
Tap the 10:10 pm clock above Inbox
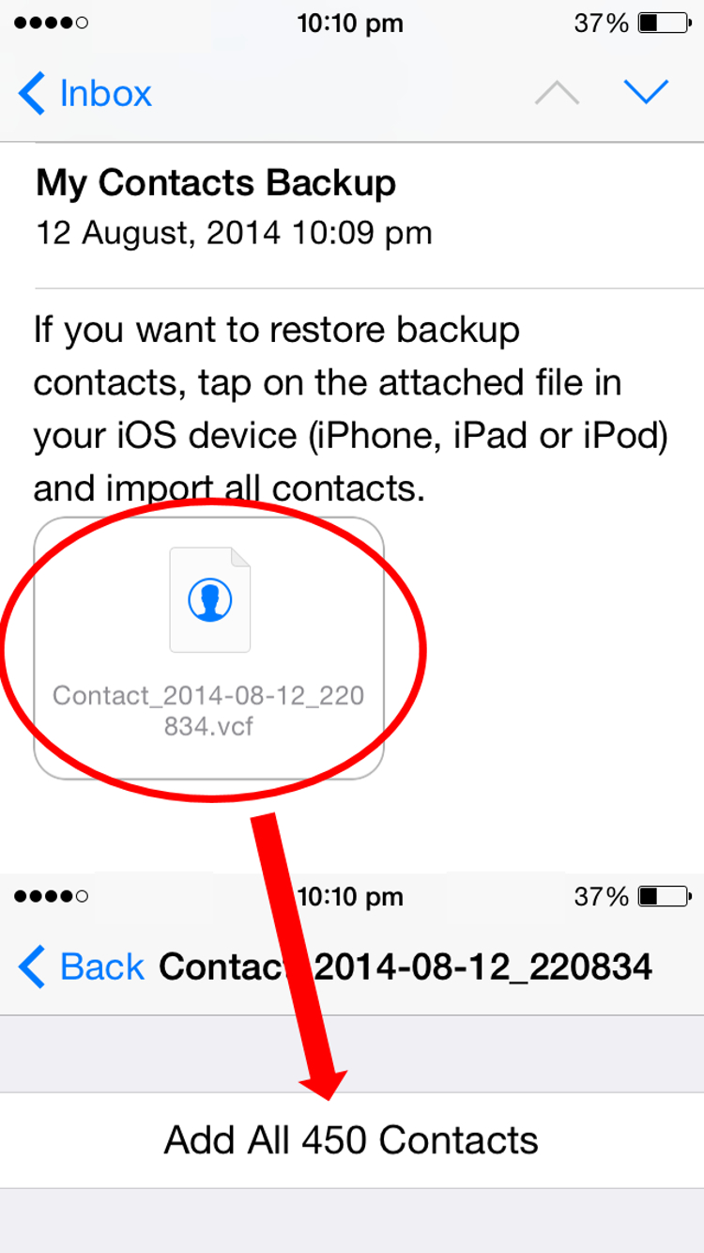click(x=350, y=23)
